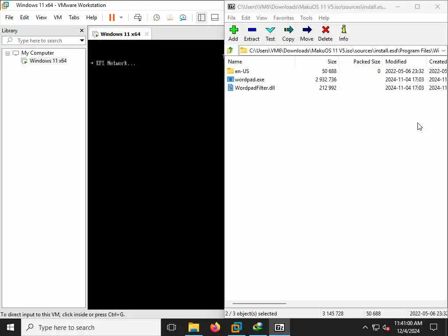Open the Tabs menu in VMware
This screenshot has height=336, width=448.
pyautogui.click(x=73, y=17)
